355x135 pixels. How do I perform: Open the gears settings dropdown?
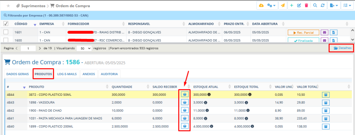click(x=271, y=6)
